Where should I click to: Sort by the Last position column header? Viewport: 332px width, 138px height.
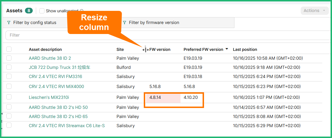245,49
